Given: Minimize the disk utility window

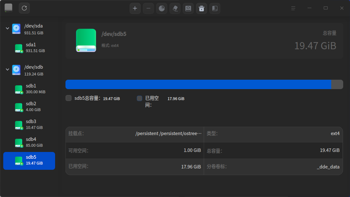Looking at the screenshot, I should click(309, 8).
